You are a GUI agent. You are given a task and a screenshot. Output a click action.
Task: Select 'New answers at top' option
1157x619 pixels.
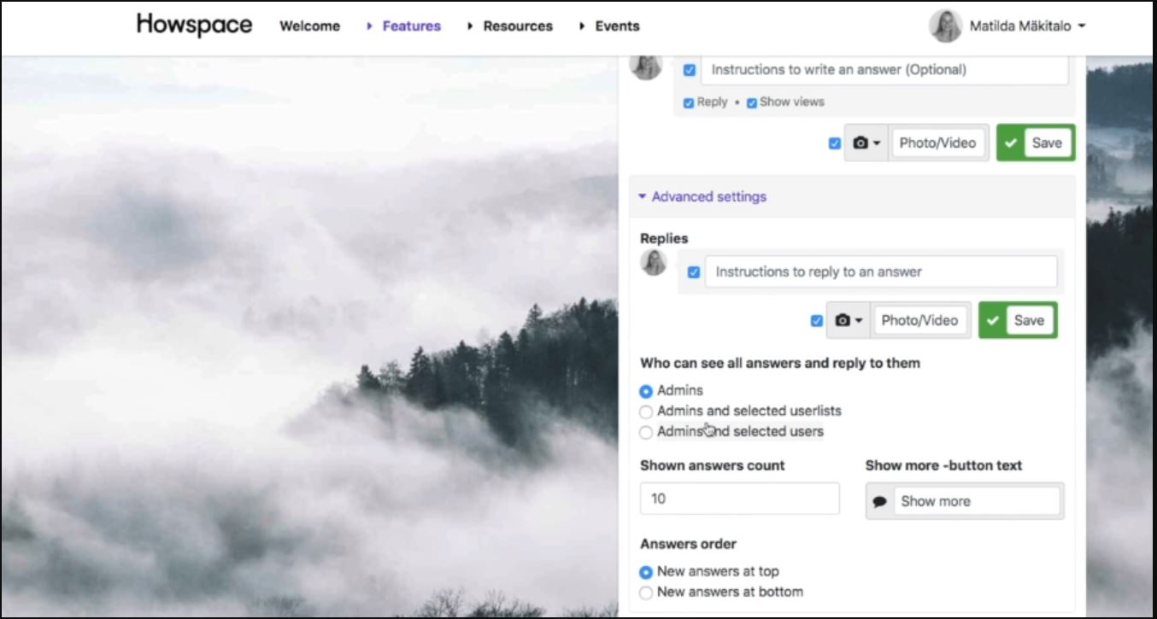[646, 572]
